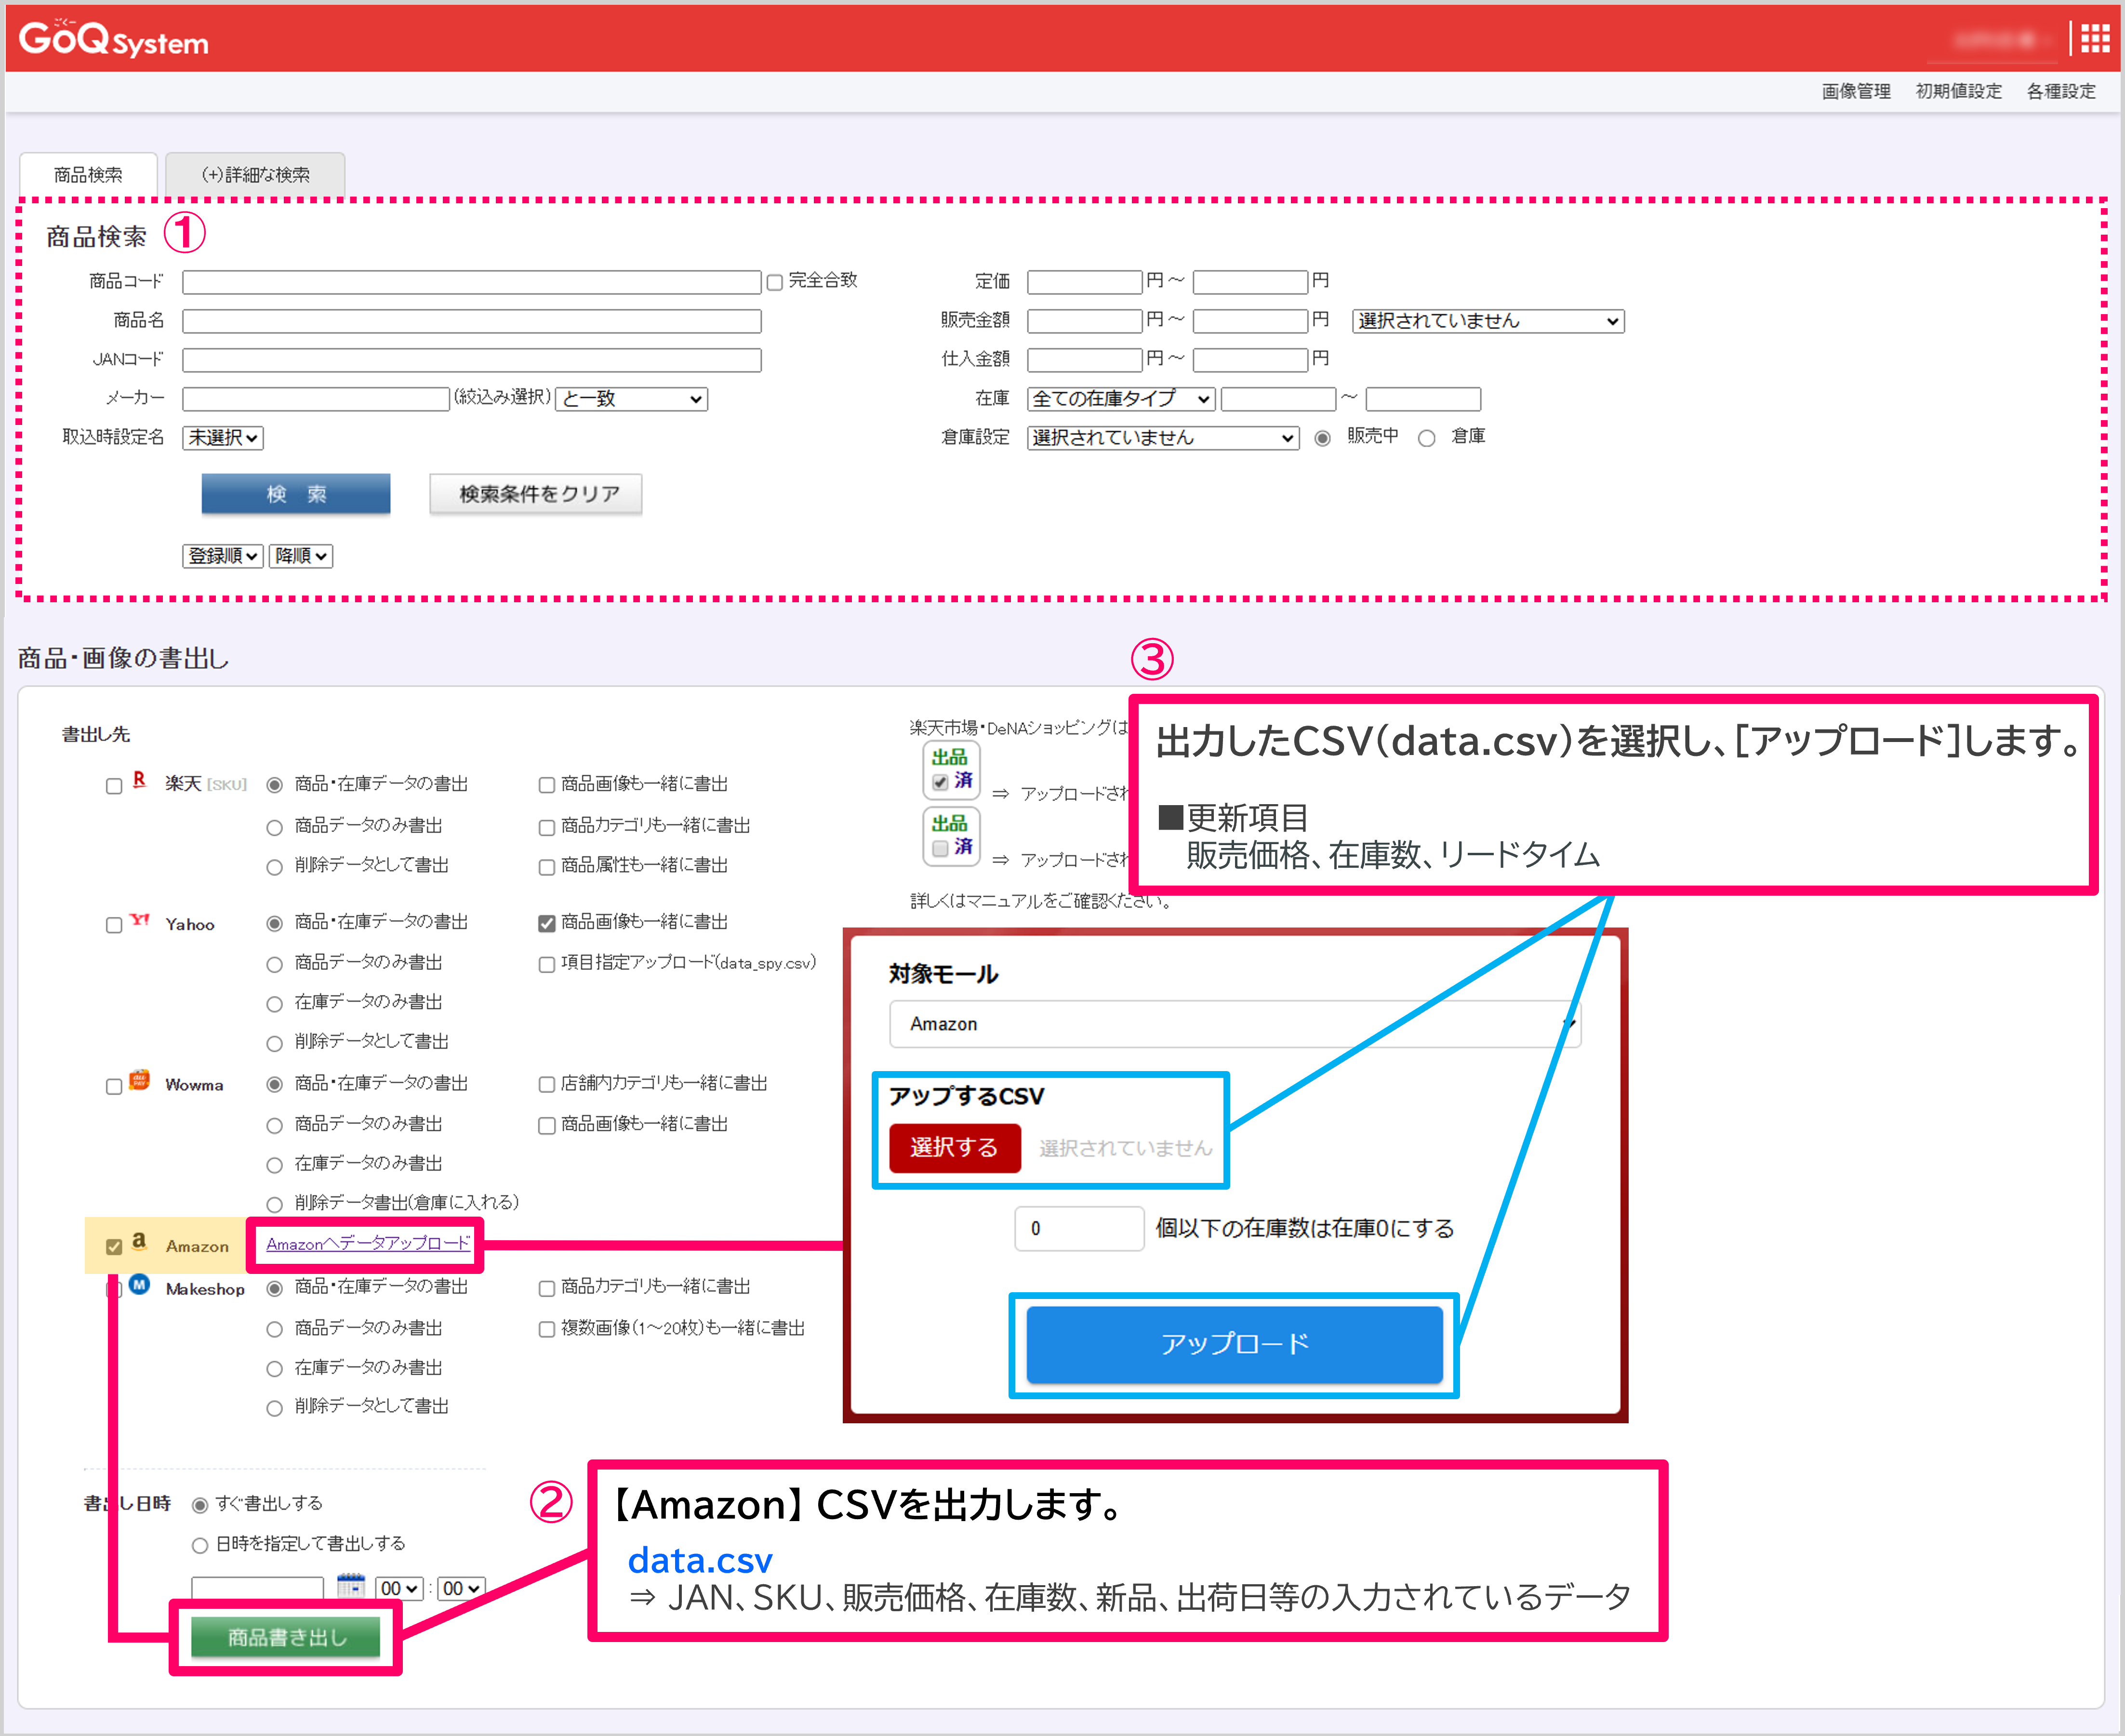Viewport: 2125px width, 1736px height.
Task: Click the 検索 search button
Action: coord(296,494)
